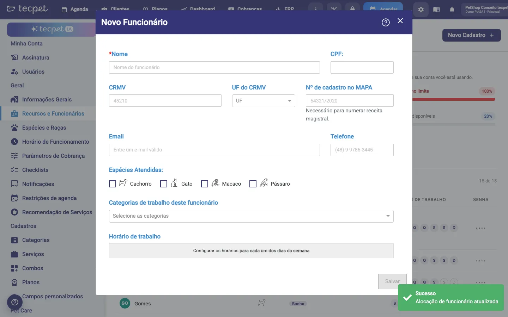Open the help icon in Novo Funcionário header
The height and width of the screenshot is (317, 508).
tap(386, 23)
